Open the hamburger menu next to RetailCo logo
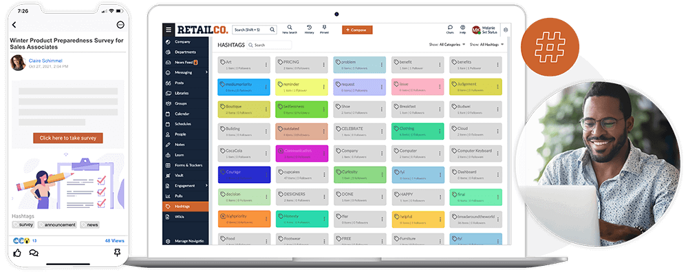Viewport: 688px width, 272px height. point(169,30)
